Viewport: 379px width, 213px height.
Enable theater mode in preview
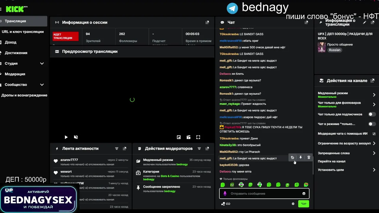[x=188, y=137]
